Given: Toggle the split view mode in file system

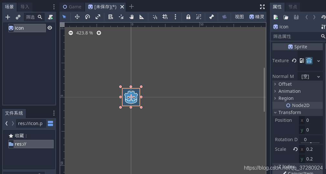Looking at the screenshot, I should point(50,123).
